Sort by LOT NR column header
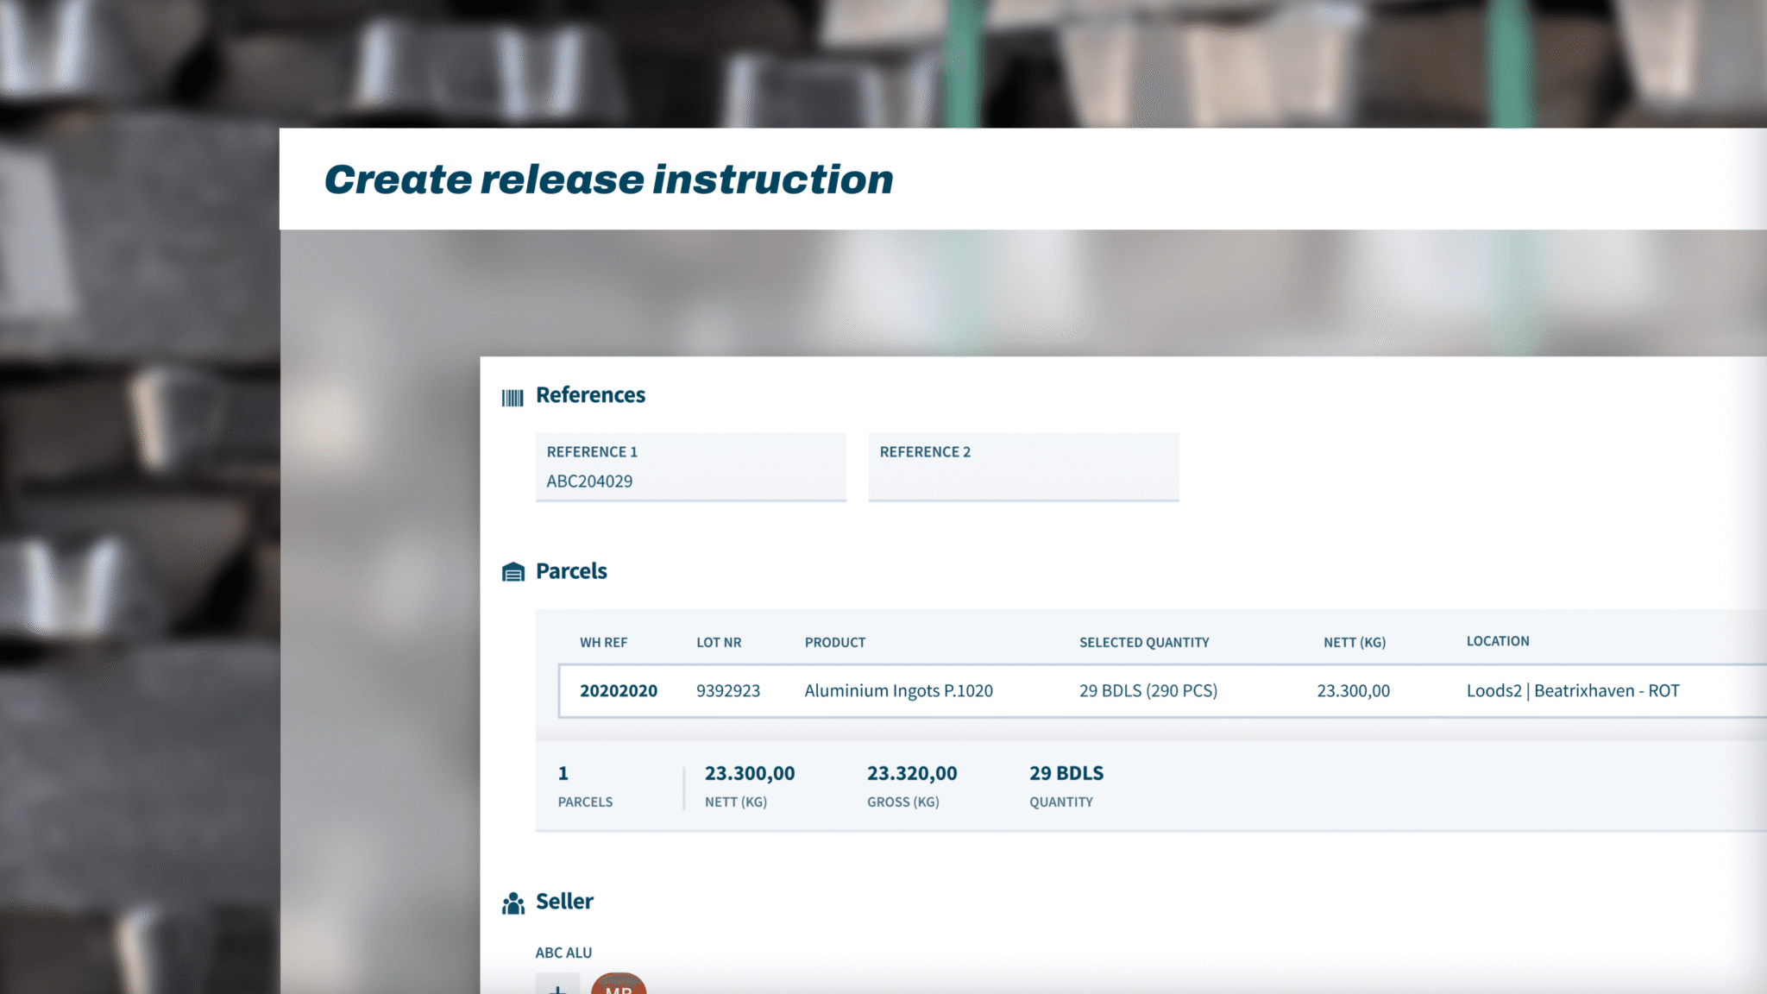The width and height of the screenshot is (1767, 994). (719, 643)
